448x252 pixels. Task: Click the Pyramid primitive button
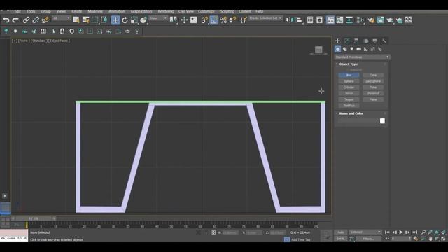373,93
